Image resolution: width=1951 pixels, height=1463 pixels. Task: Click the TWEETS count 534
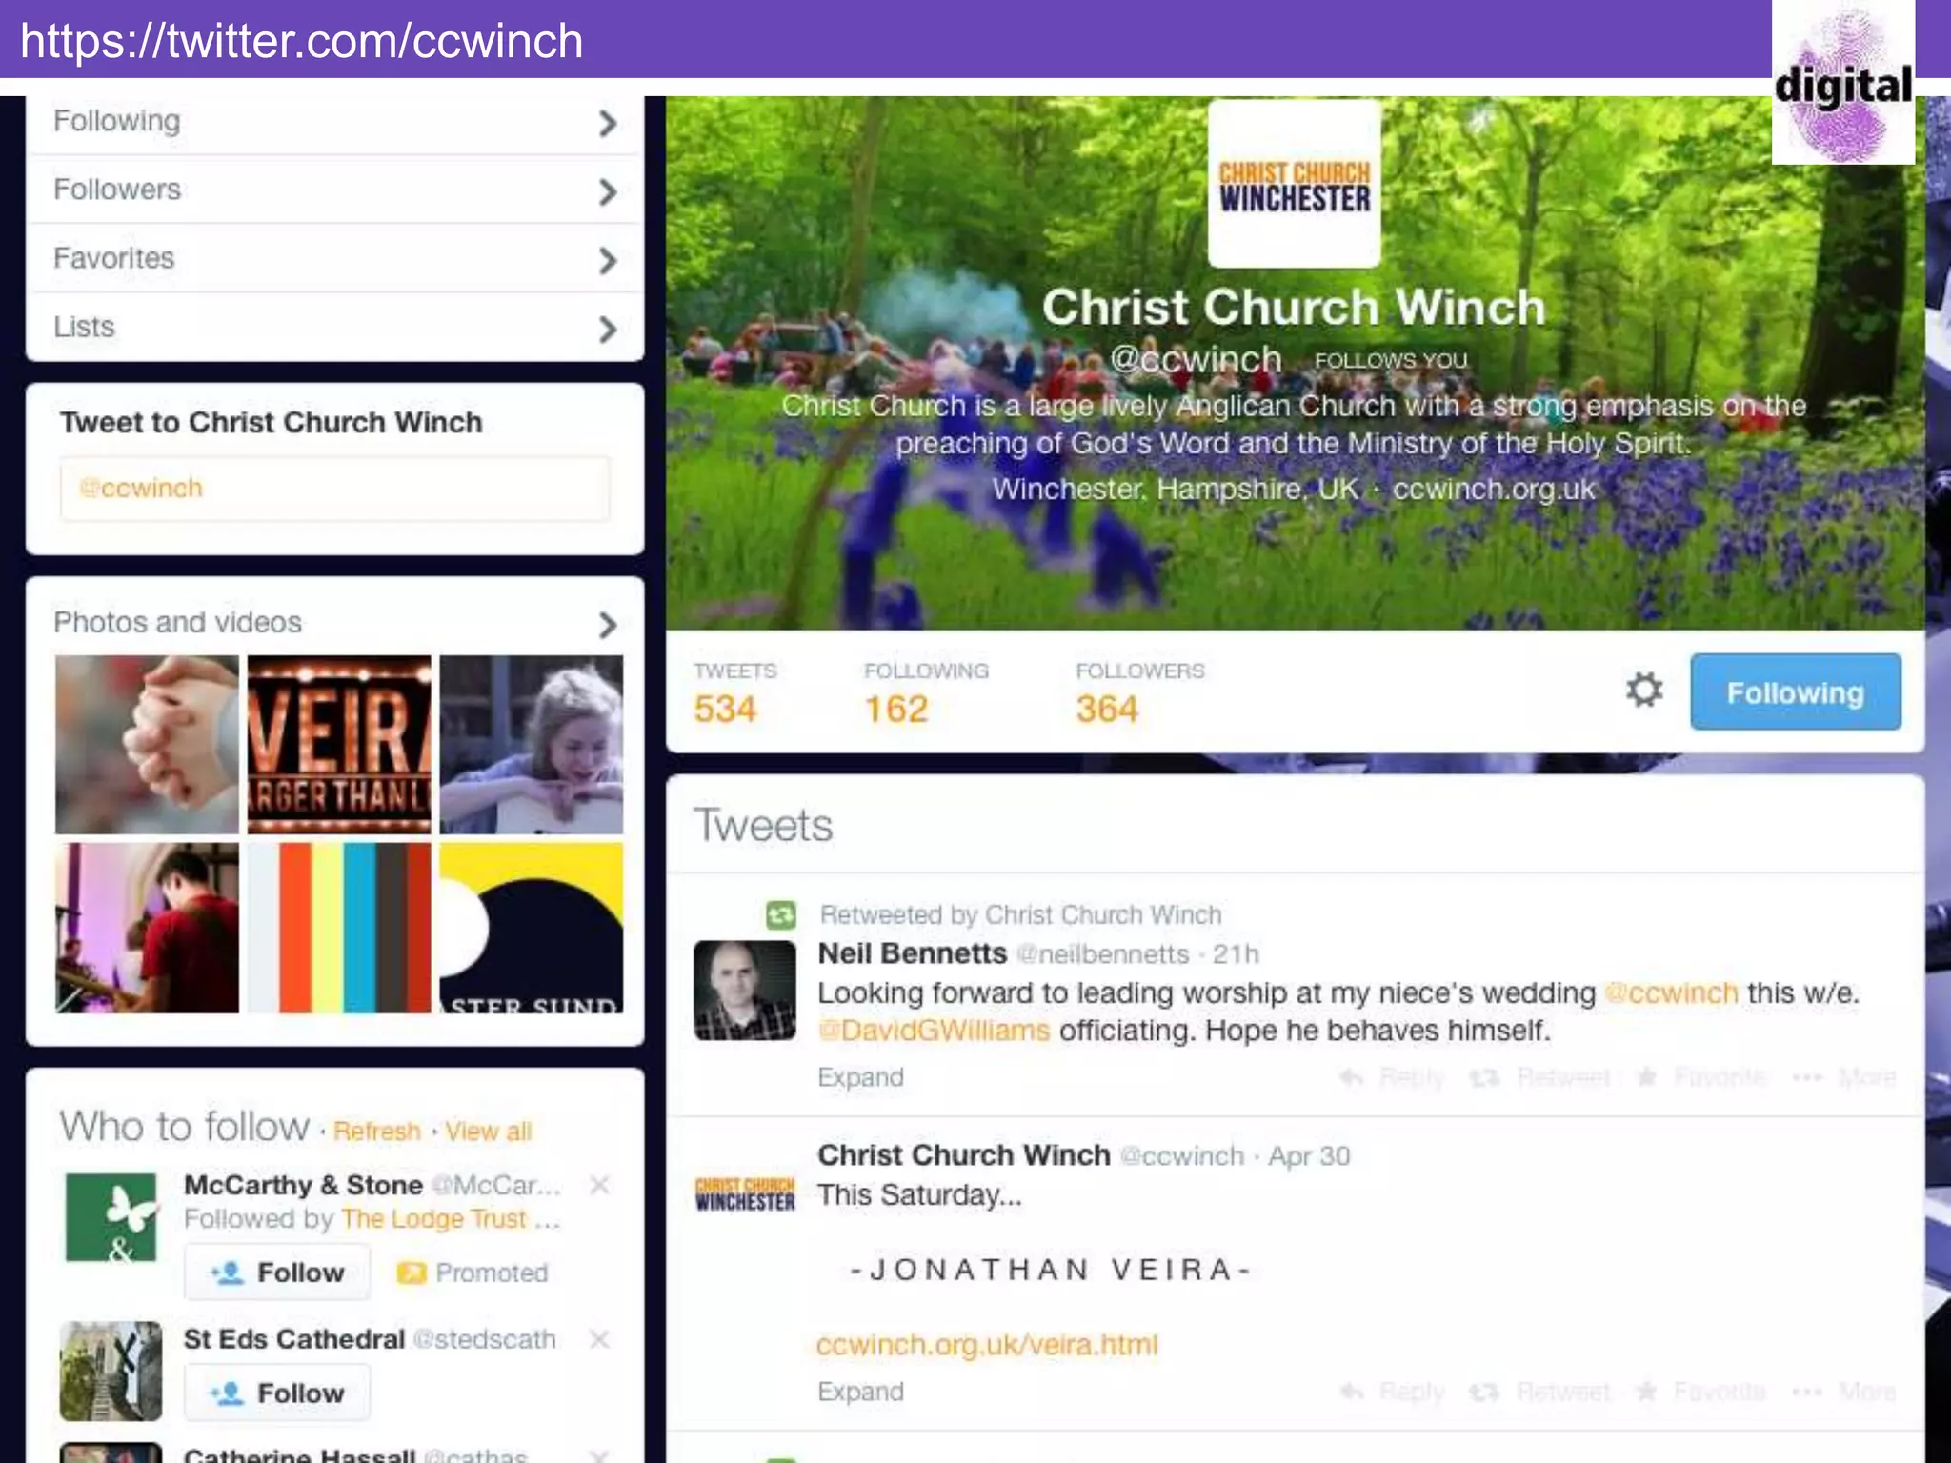click(x=725, y=710)
